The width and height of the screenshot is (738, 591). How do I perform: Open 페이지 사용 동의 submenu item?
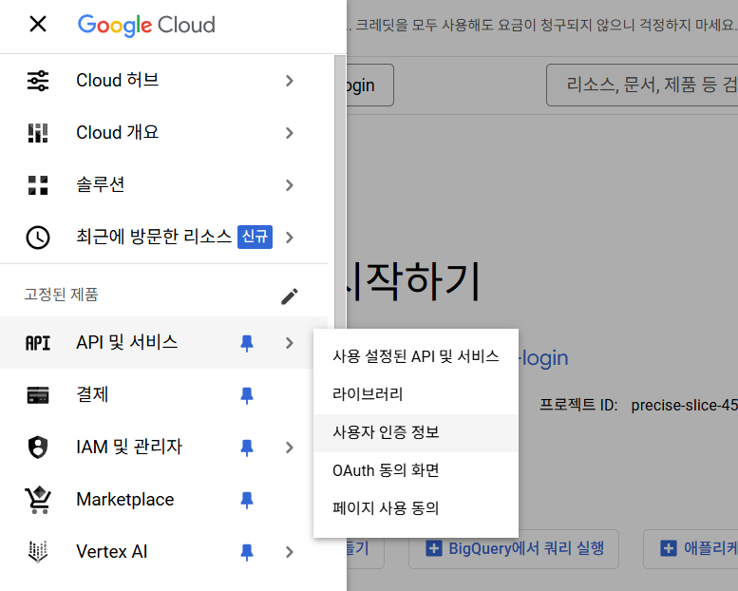click(416, 508)
